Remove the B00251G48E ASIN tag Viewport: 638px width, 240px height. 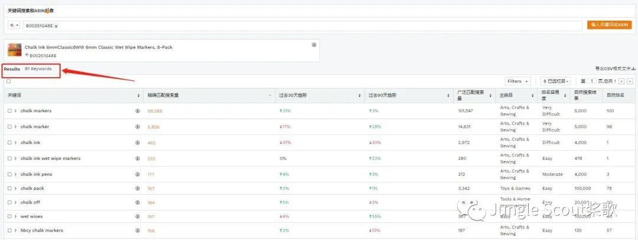56,26
